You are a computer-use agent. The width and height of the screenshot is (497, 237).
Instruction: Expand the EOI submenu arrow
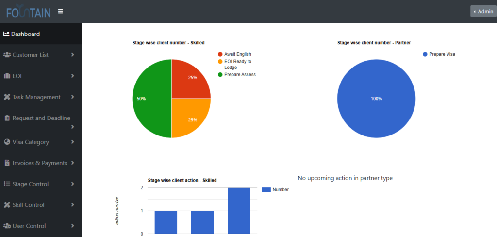pos(72,76)
